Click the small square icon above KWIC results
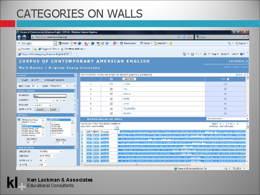Screen dimensions: 260x195 pyautogui.click(x=117, y=127)
